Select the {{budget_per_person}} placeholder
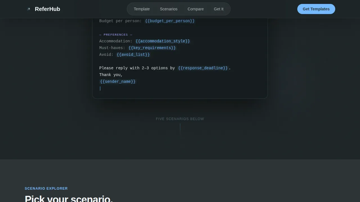The width and height of the screenshot is (360, 202). coord(170,21)
